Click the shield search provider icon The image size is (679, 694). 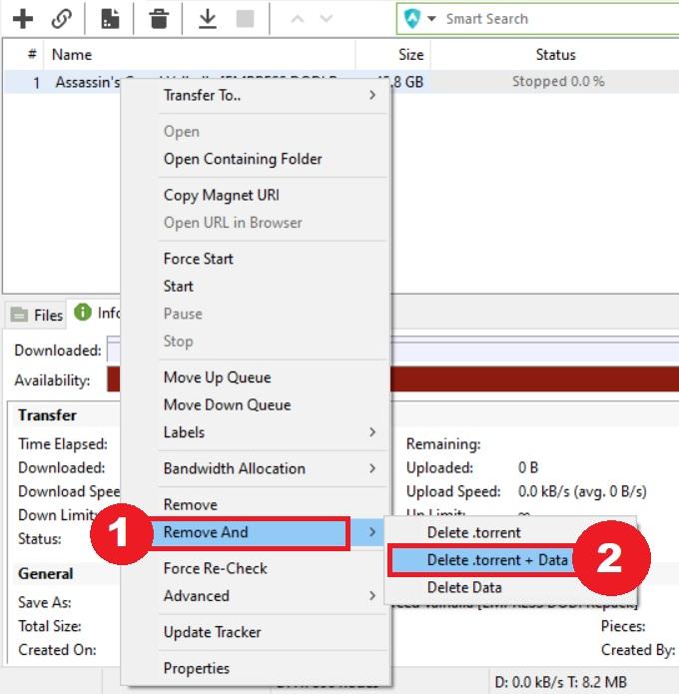412,19
